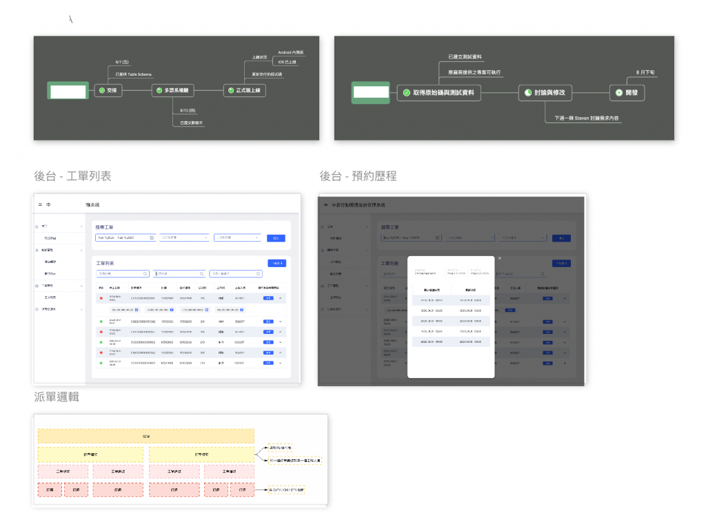Expand 工單管理 sidebar group chevron in 工單列表 mockup

click(x=81, y=286)
